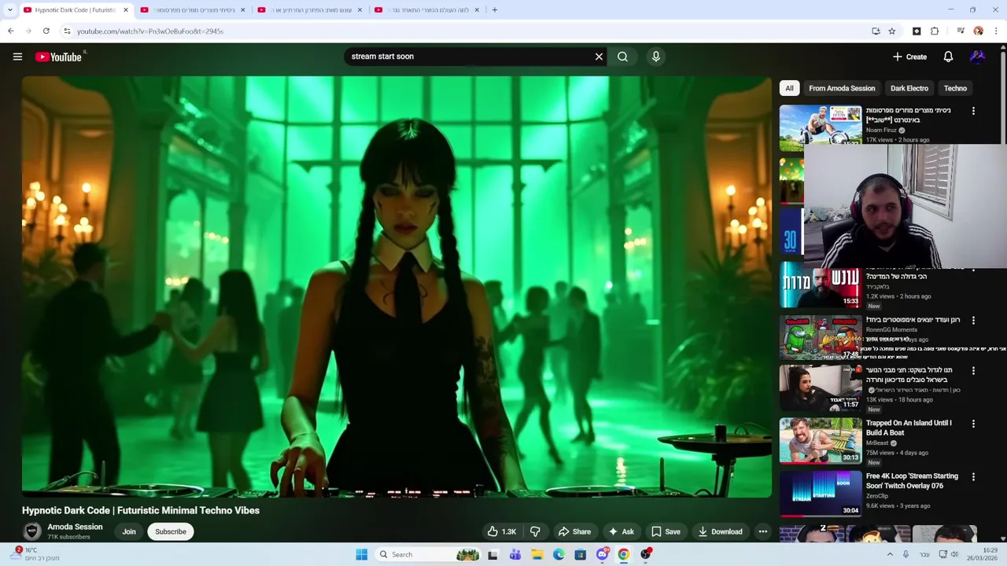Open the notifications bell
Image resolution: width=1007 pixels, height=566 pixels.
pyautogui.click(x=948, y=57)
